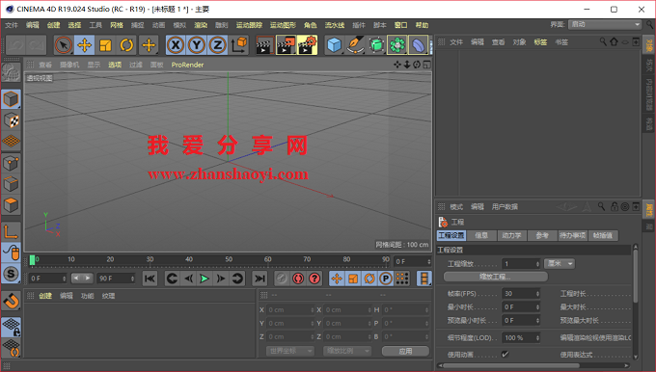Open the interface layout dropdown
This screenshot has height=372, width=656.
(605, 25)
